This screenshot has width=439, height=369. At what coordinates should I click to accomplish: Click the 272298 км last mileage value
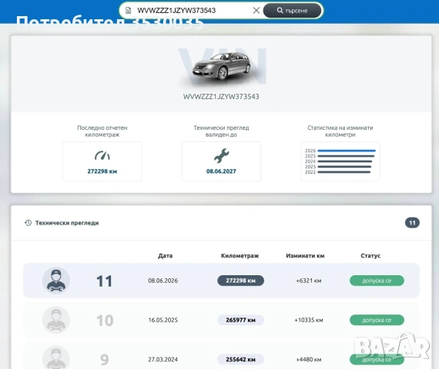click(102, 171)
